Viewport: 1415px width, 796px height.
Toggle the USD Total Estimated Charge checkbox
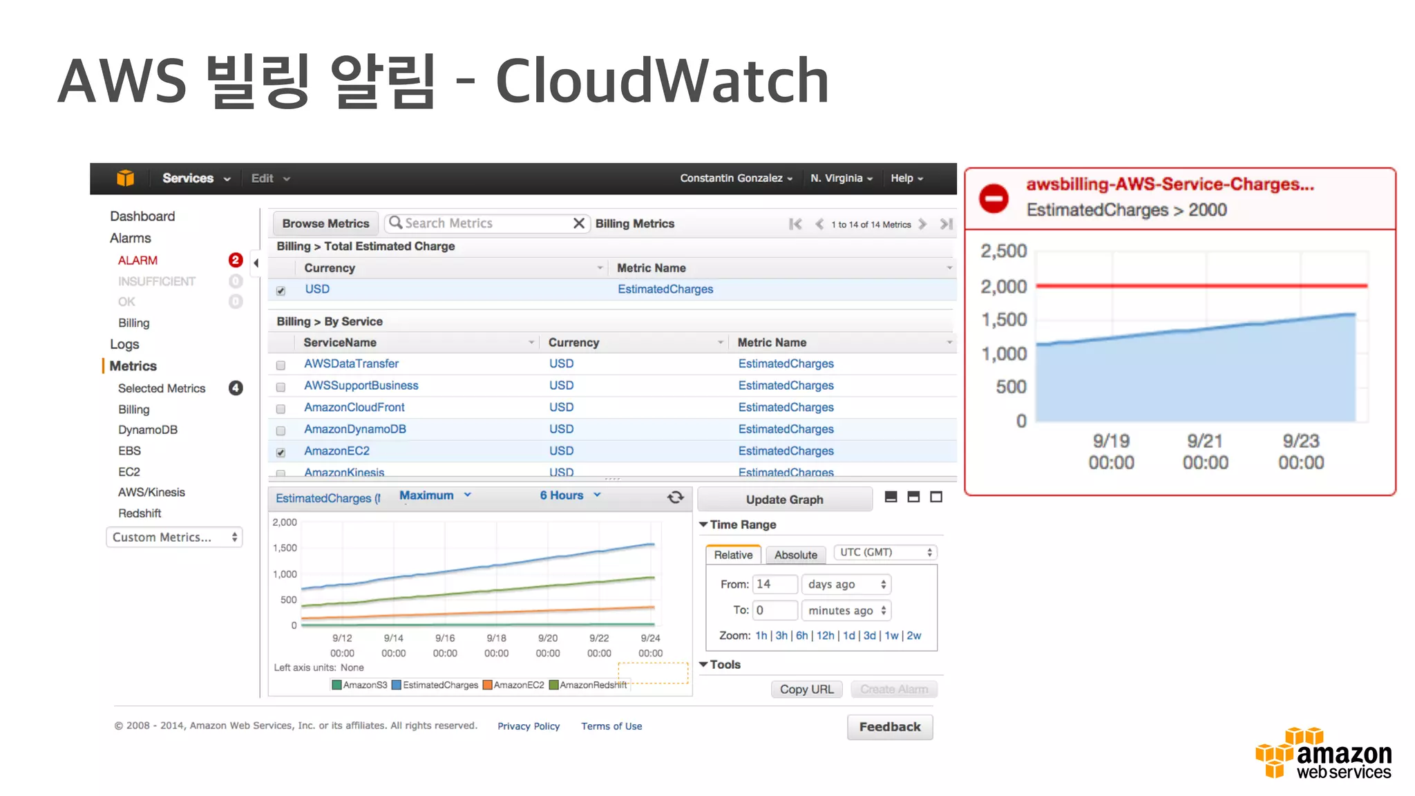point(281,291)
